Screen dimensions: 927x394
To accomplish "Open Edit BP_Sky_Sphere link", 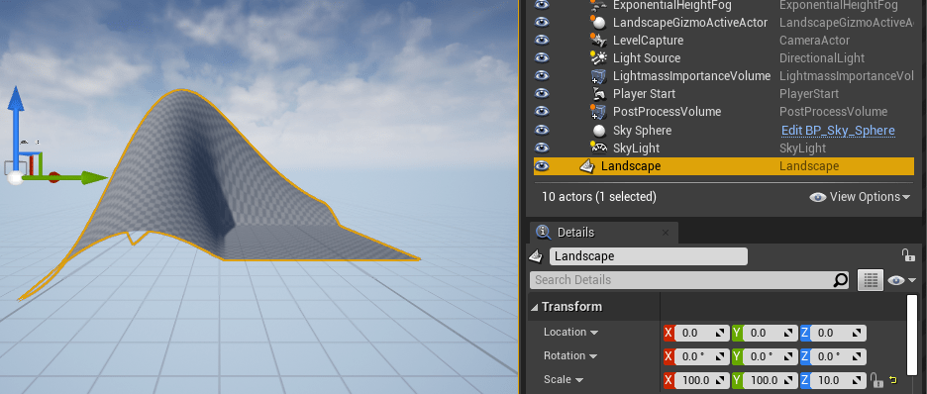I will tap(838, 131).
